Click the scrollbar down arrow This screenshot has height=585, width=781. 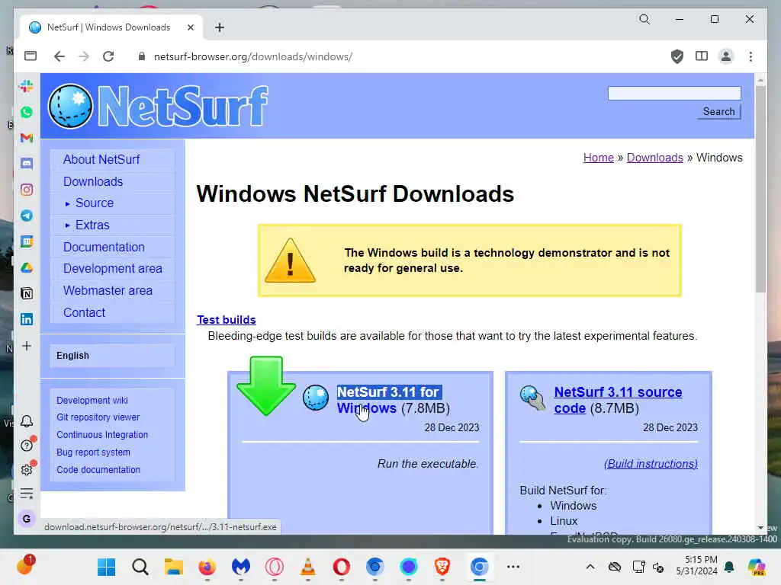[760, 527]
